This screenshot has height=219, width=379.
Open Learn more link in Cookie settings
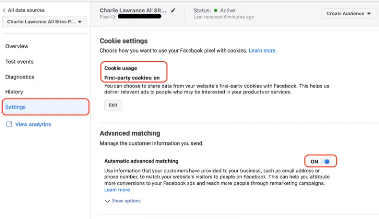[x=262, y=51]
